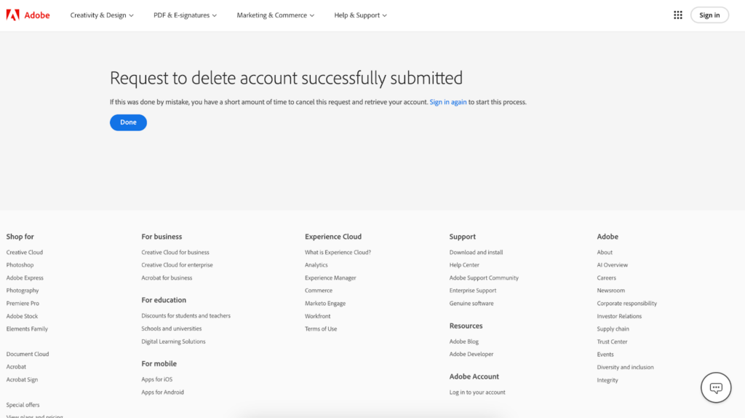This screenshot has height=418, width=745.
Task: Open Discounts for students and teachers
Action: [186, 316]
